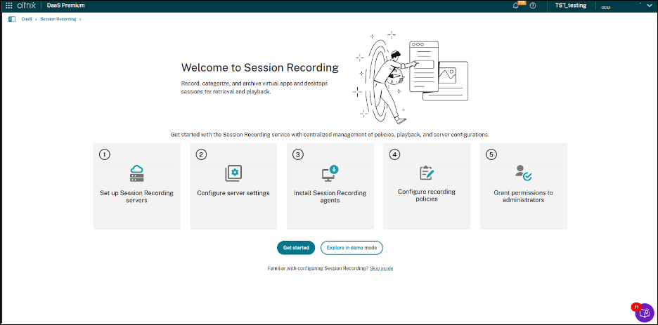Image resolution: width=658 pixels, height=325 pixels.
Task: Open the resource center floating icon
Action: (644, 313)
